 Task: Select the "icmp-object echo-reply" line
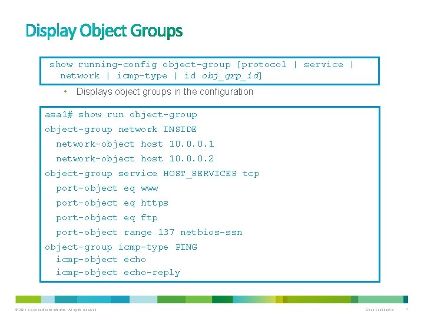[x=118, y=273]
